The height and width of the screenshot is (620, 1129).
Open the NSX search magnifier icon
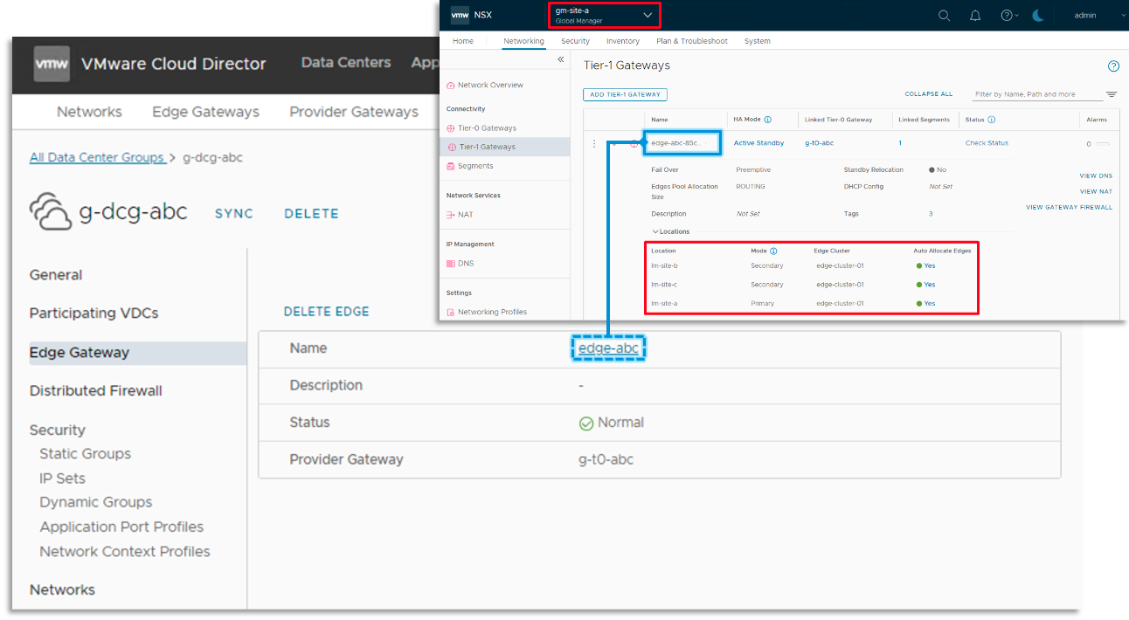click(x=944, y=16)
